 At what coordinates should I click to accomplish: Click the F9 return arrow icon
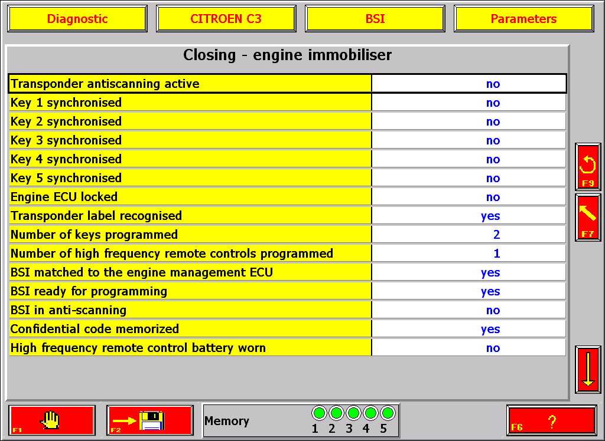pos(588,167)
